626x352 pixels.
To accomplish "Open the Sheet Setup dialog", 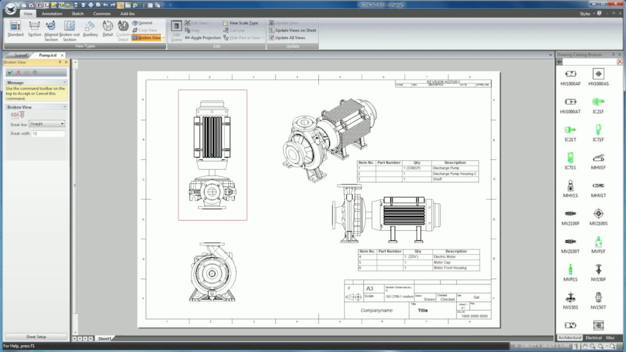I will (36, 336).
